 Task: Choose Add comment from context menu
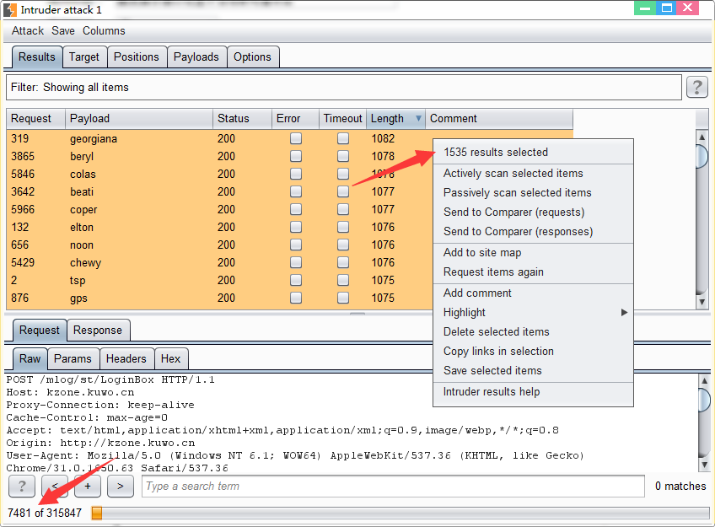coord(533,293)
